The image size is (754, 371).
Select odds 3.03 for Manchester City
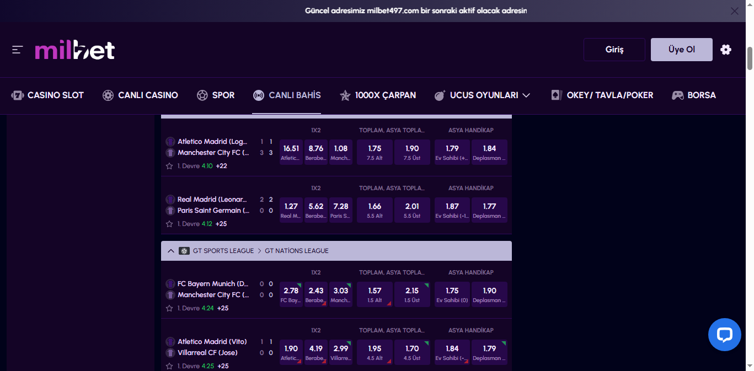coord(341,294)
